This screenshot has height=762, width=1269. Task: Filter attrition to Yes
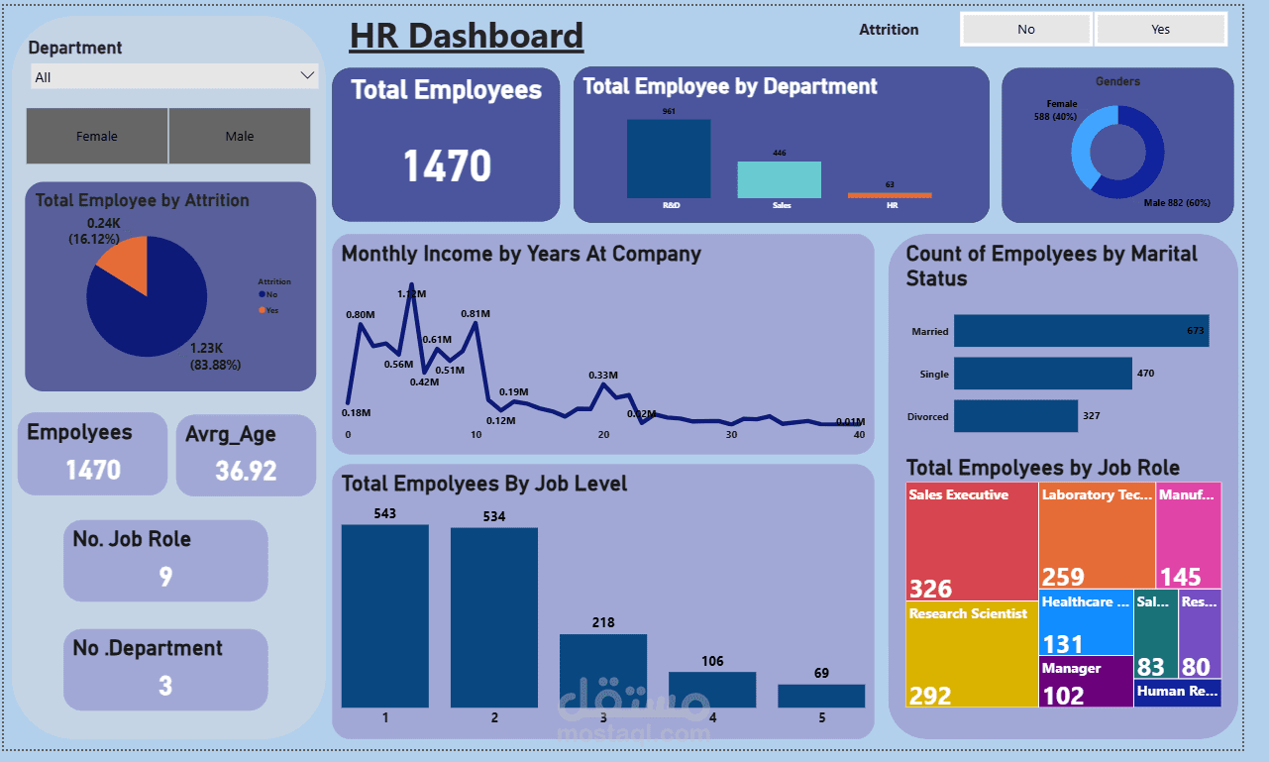coord(1160,29)
